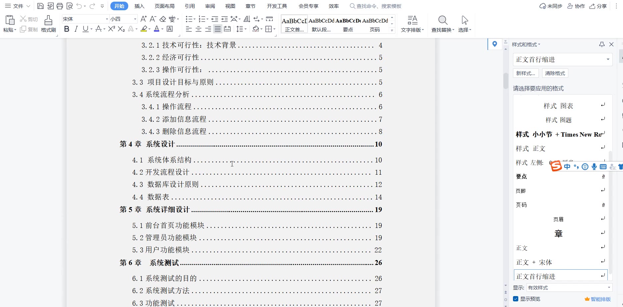Click the 智能排版 link
The image size is (623, 307).
coord(598,299)
